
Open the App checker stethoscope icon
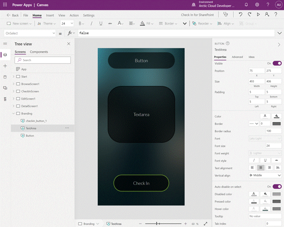[x=225, y=15]
